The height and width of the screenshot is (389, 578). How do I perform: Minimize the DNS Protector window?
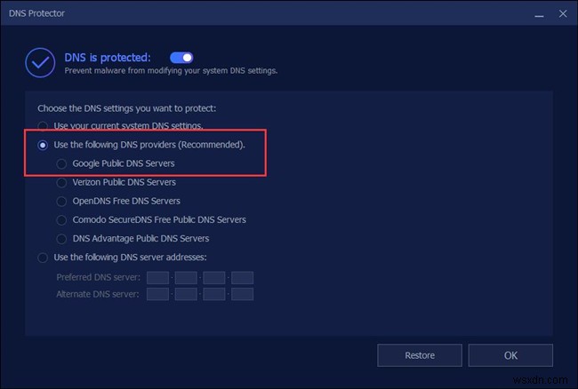(539, 14)
